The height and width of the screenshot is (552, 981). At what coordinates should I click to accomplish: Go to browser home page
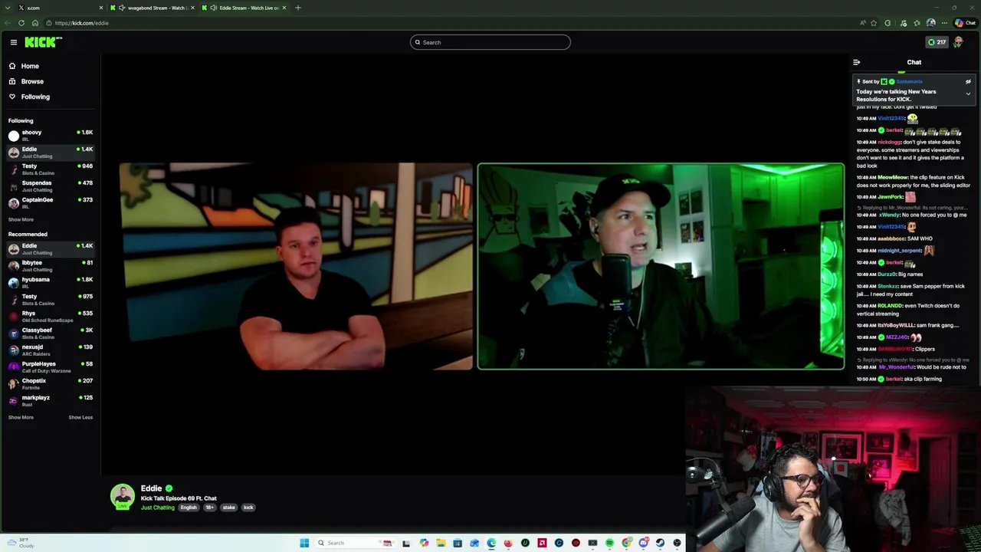(x=34, y=23)
